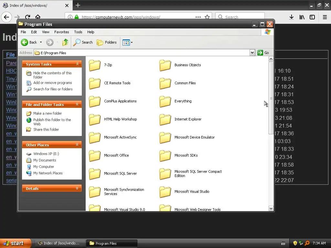Open Firefox downloads arrow icon

tap(292, 17)
